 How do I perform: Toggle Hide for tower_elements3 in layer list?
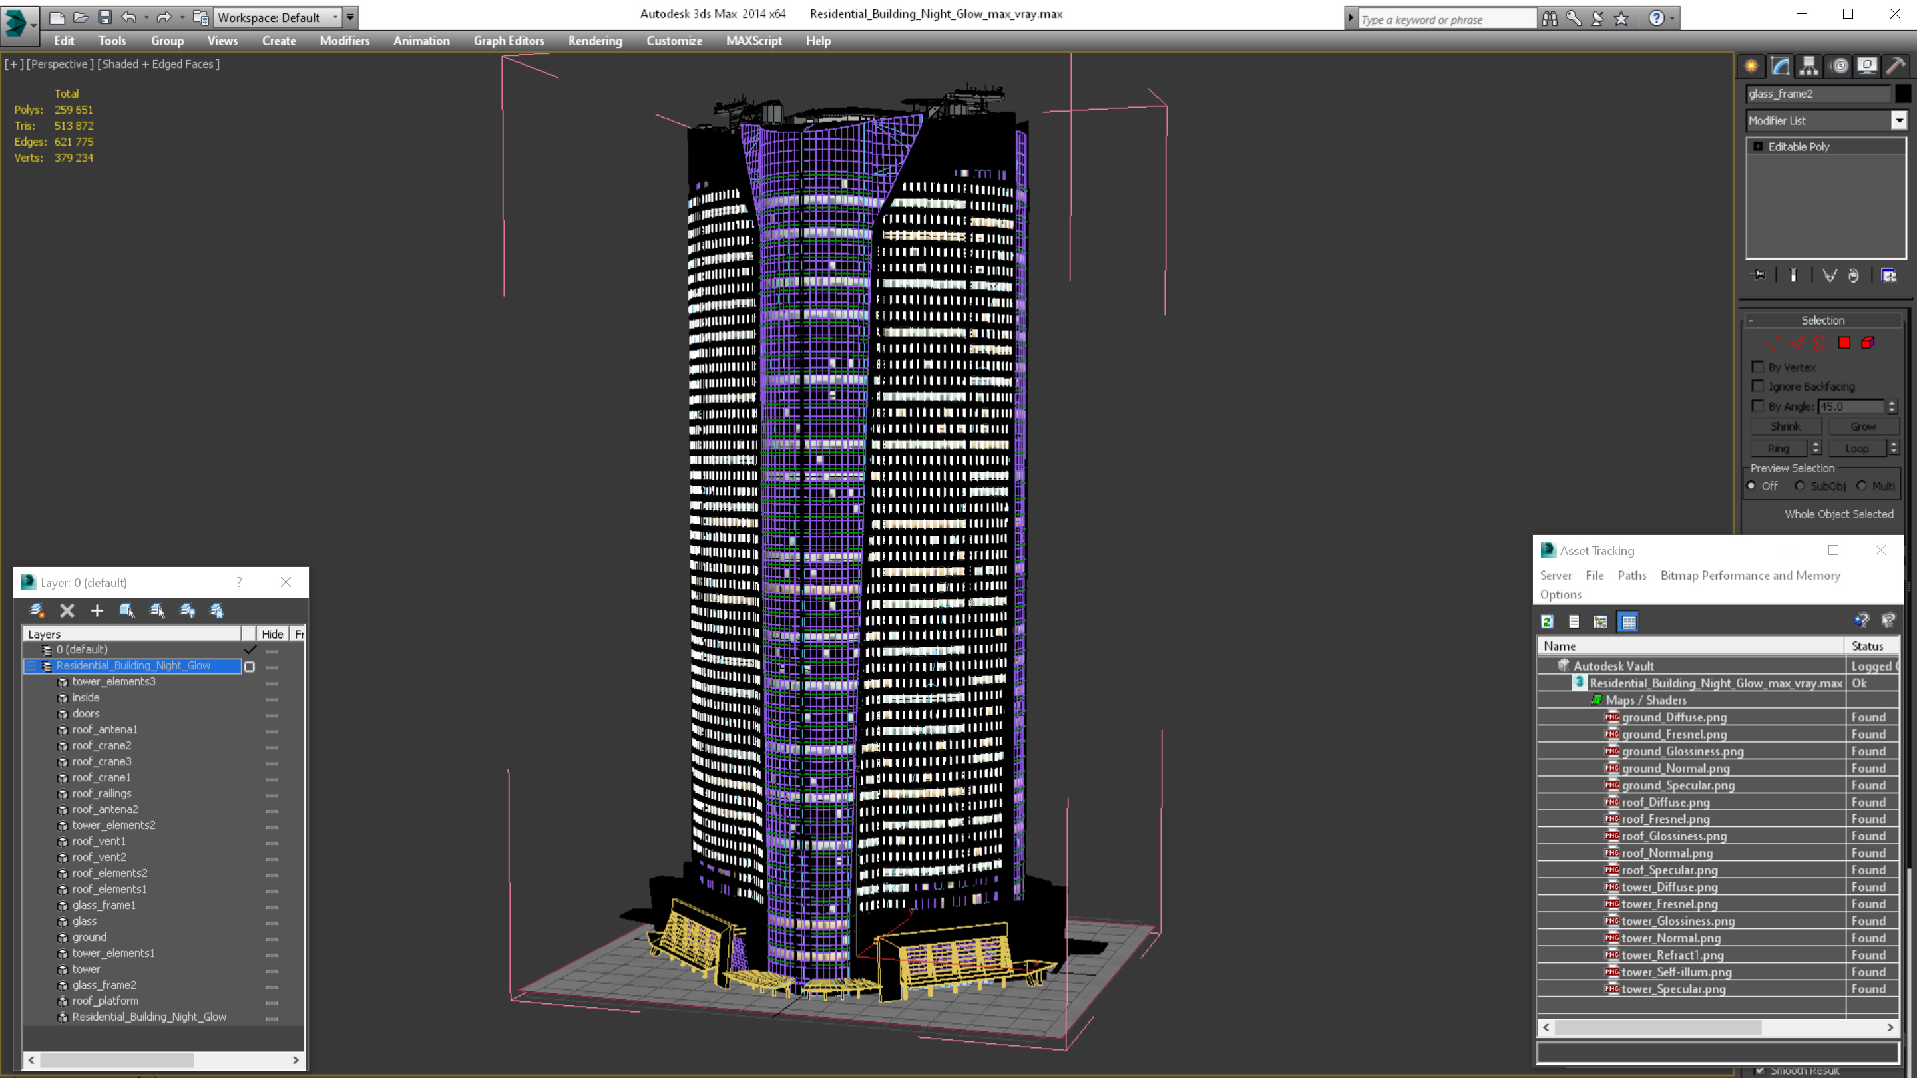[272, 682]
